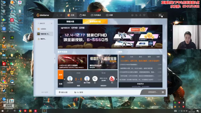Select the 维护中 game in the sidebar
The width and height of the screenshot is (201, 113).
[x=44, y=39]
